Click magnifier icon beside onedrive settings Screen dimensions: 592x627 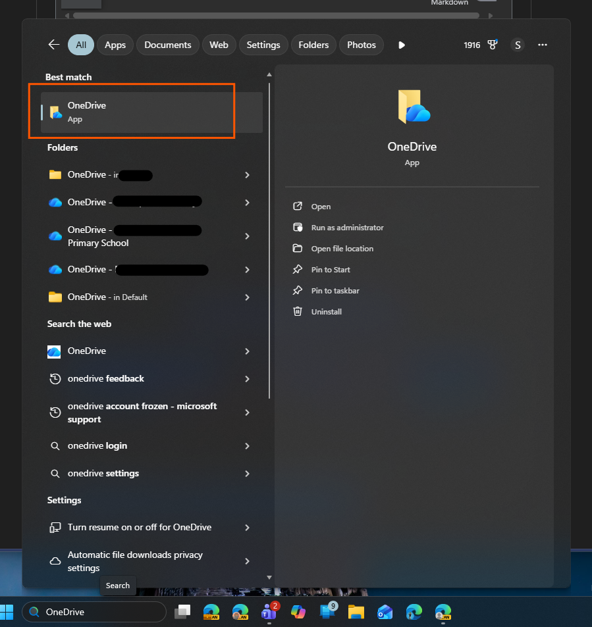[x=55, y=474]
